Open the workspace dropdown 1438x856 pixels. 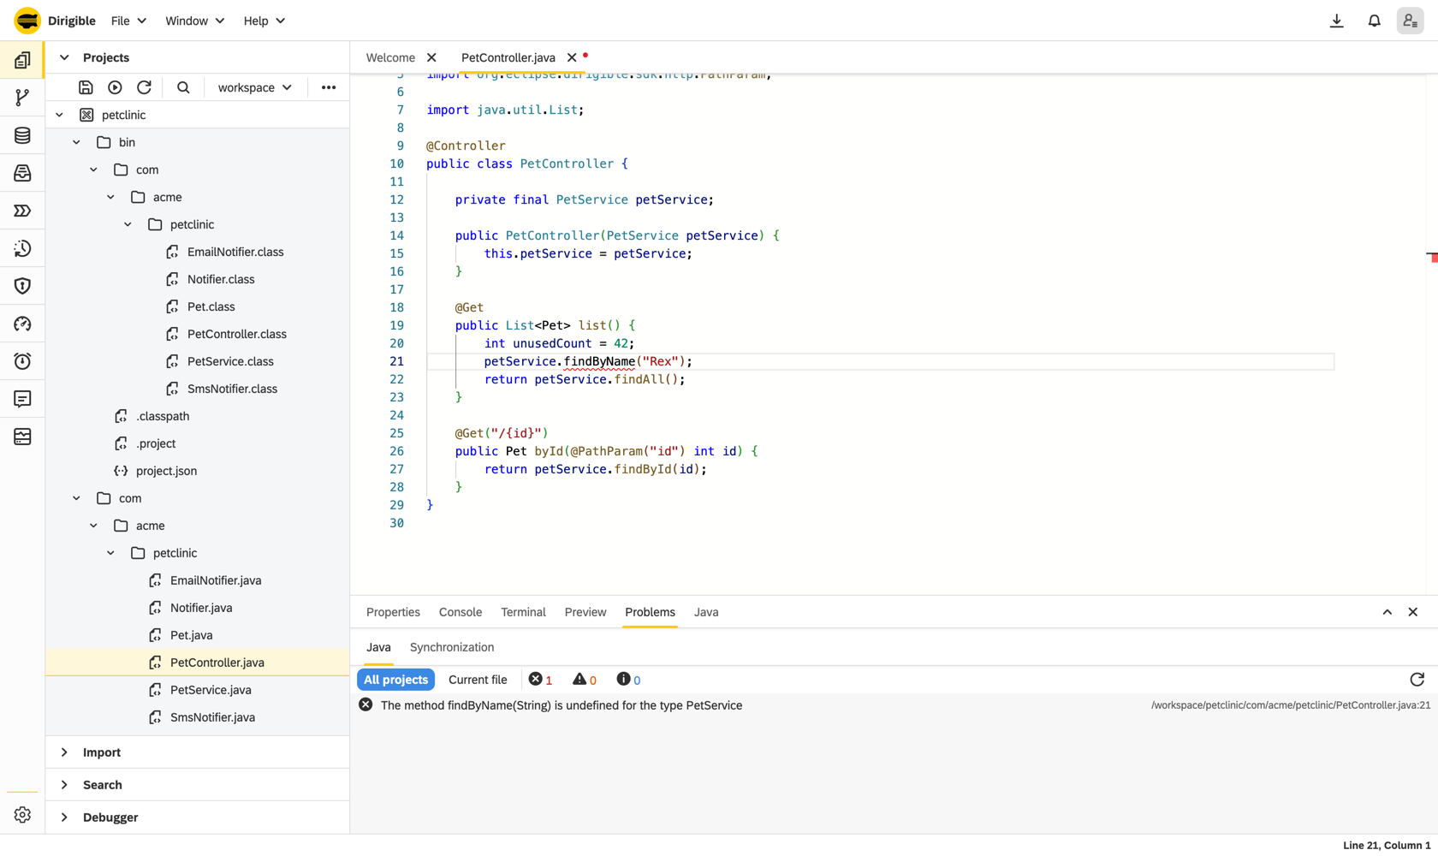[254, 87]
